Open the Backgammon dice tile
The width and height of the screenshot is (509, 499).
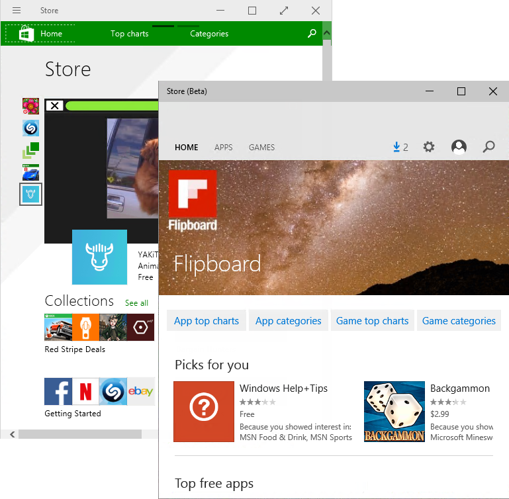394,412
